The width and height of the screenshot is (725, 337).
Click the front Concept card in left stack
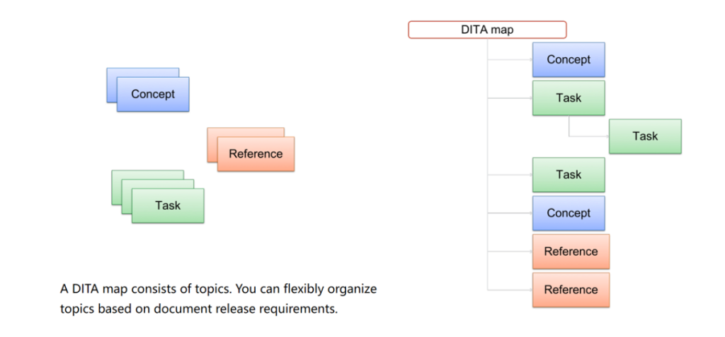[153, 94]
